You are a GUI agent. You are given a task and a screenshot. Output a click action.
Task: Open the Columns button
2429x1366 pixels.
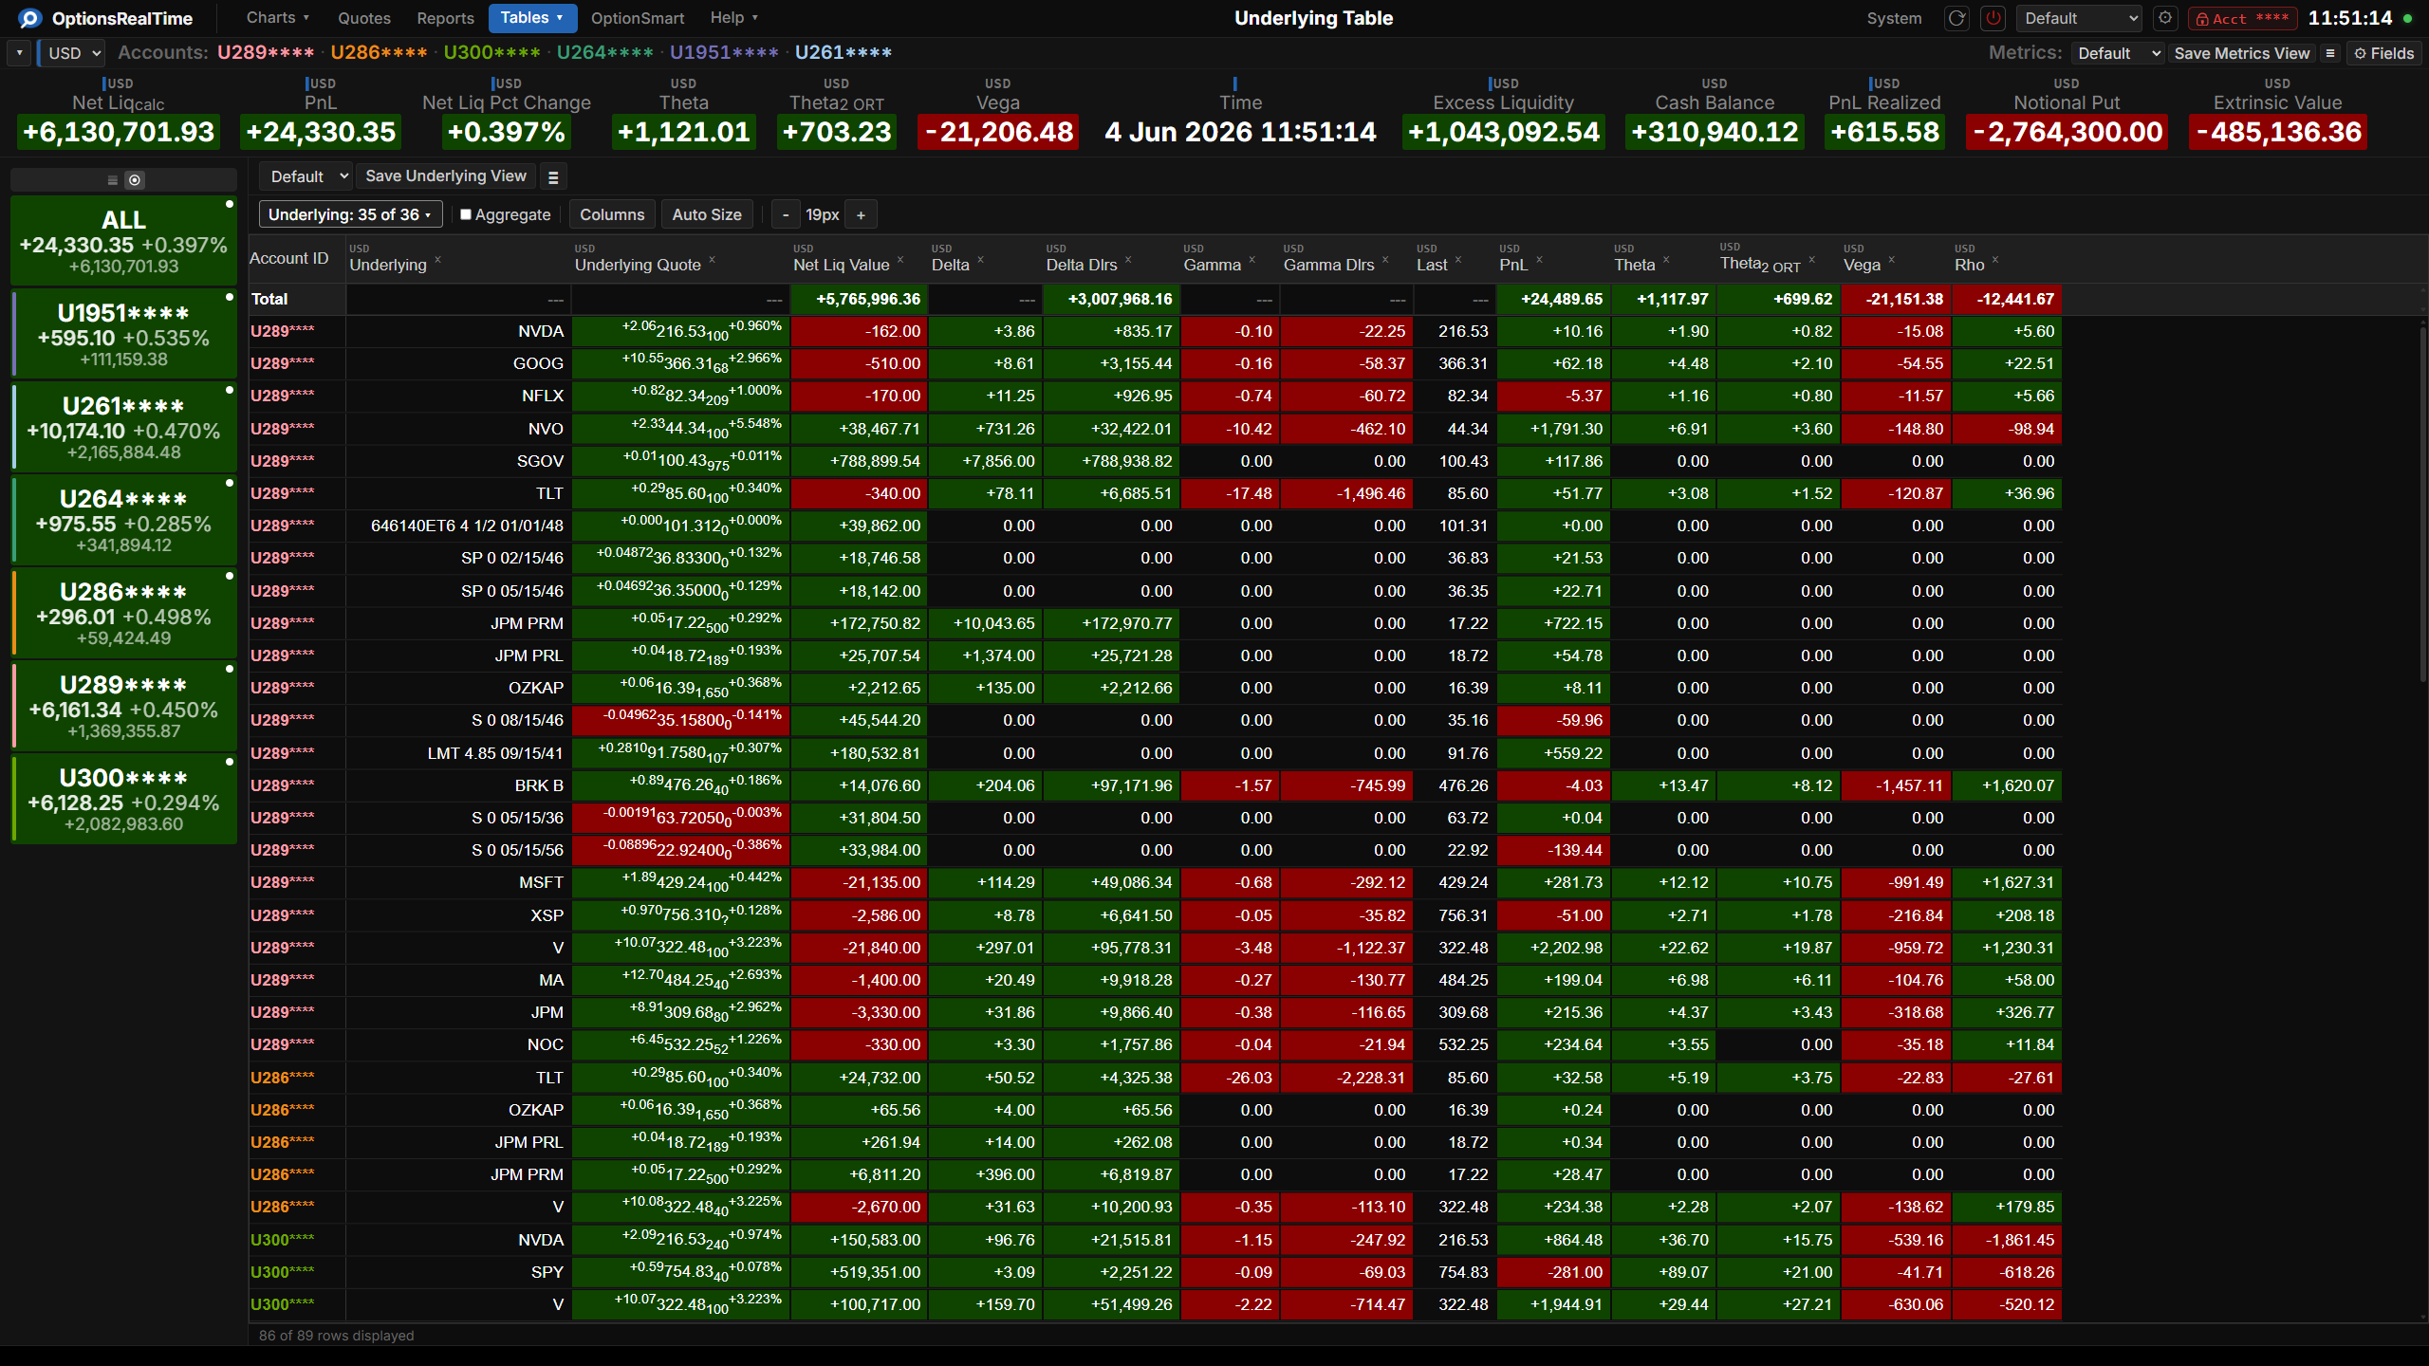(612, 215)
